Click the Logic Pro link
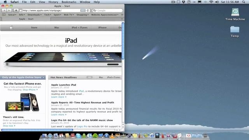249x140 pixels. coord(82,126)
